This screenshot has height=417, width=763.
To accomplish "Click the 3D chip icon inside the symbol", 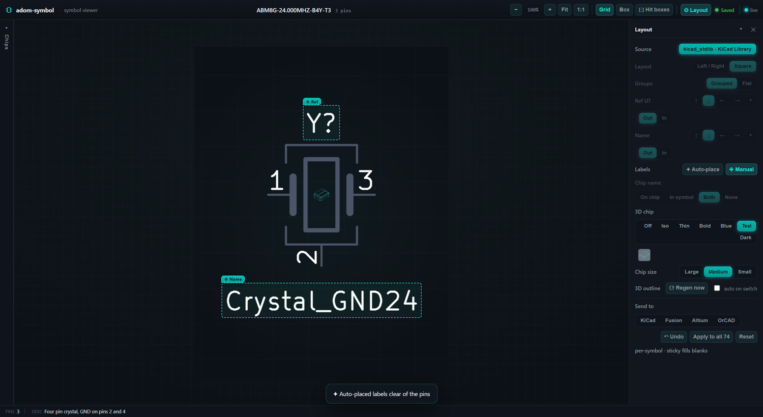I will point(321,195).
